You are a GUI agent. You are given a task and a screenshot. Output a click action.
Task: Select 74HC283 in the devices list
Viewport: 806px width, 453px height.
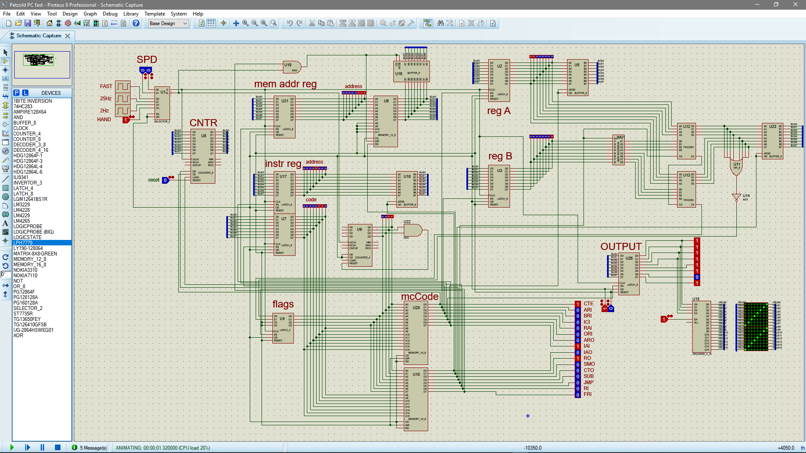coord(42,107)
